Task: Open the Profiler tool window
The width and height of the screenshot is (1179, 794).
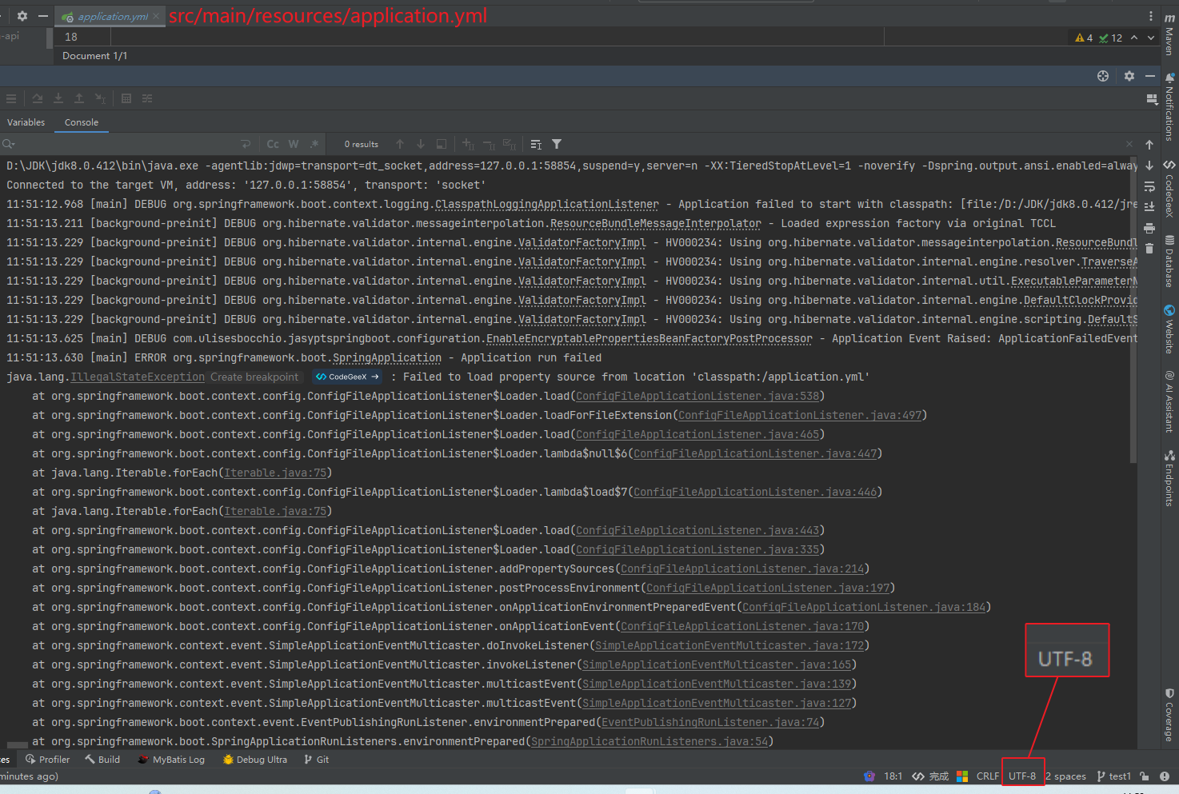Action: point(47,760)
